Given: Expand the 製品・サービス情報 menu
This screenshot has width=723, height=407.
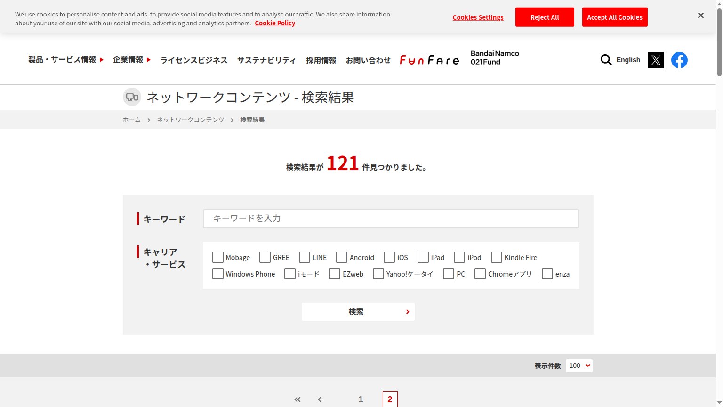Looking at the screenshot, I should 66,60.
